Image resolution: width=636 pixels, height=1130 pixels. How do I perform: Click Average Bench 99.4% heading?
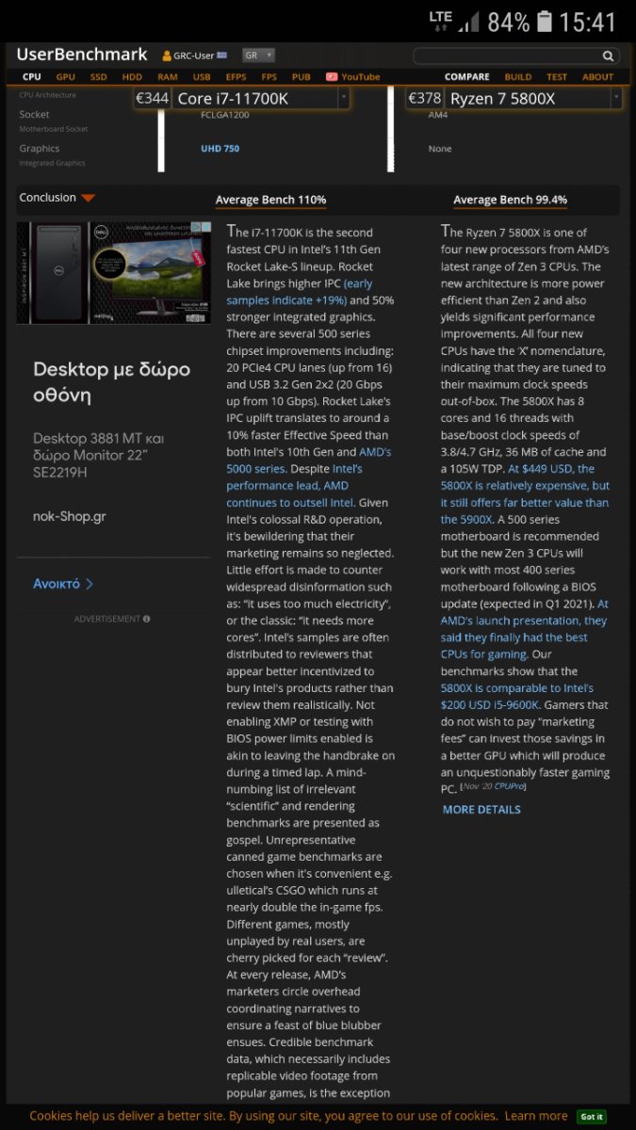510,200
